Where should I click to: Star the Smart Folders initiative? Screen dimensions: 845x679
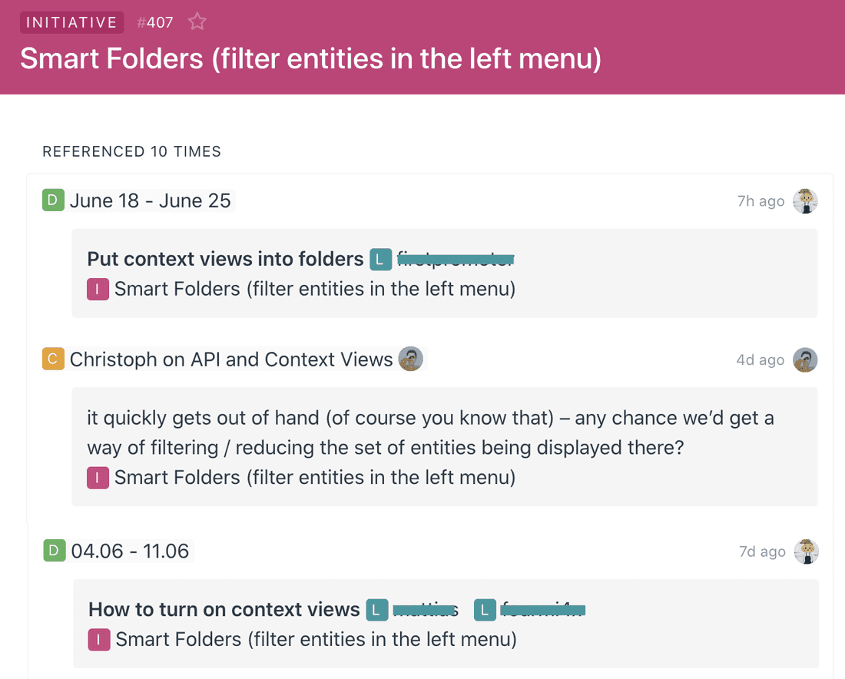(x=197, y=22)
